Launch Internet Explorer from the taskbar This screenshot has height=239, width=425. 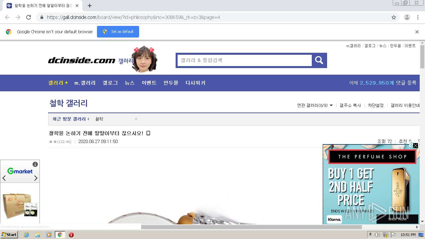click(x=26, y=235)
